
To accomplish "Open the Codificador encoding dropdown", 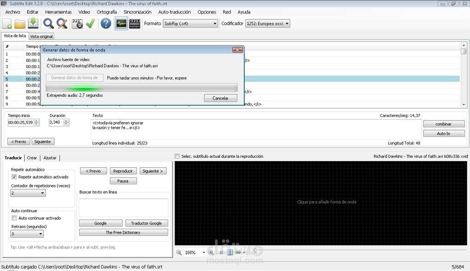I will pos(268,23).
